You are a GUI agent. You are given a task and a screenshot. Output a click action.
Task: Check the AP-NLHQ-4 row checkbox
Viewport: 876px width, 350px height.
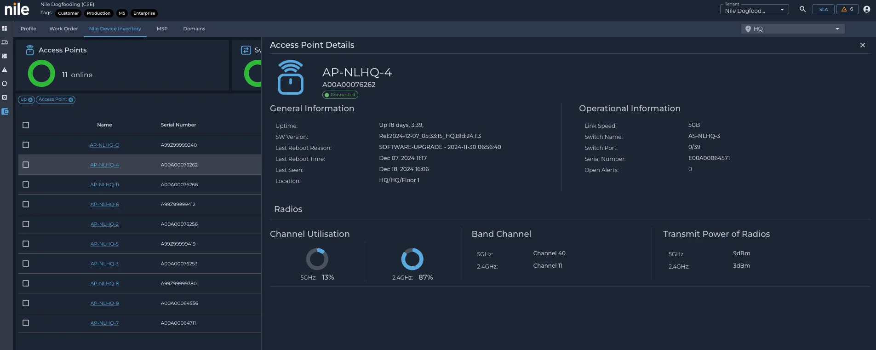(x=26, y=165)
